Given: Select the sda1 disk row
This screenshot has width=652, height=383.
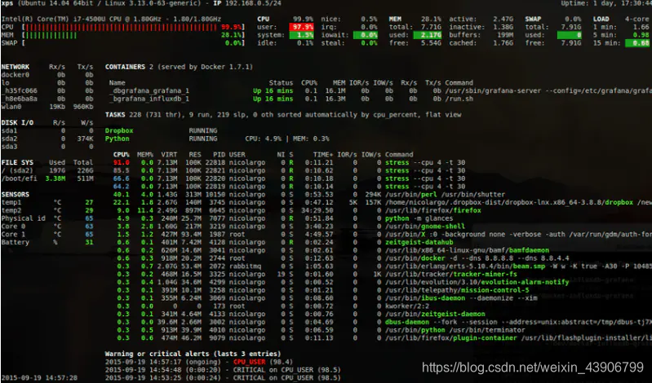Looking at the screenshot, I should [x=47, y=130].
